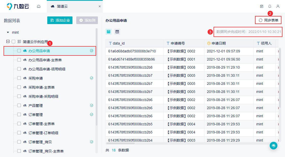Switch to field structure view icon
Image resolution: width=285 pixels, height=157 pixels.
[x=117, y=32]
